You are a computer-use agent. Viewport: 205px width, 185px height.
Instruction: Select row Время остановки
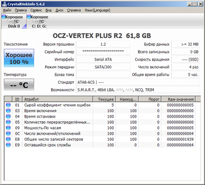tap(100, 117)
